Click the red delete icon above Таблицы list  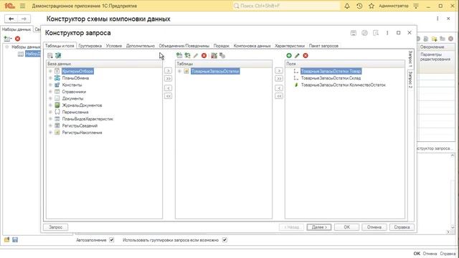click(x=204, y=55)
